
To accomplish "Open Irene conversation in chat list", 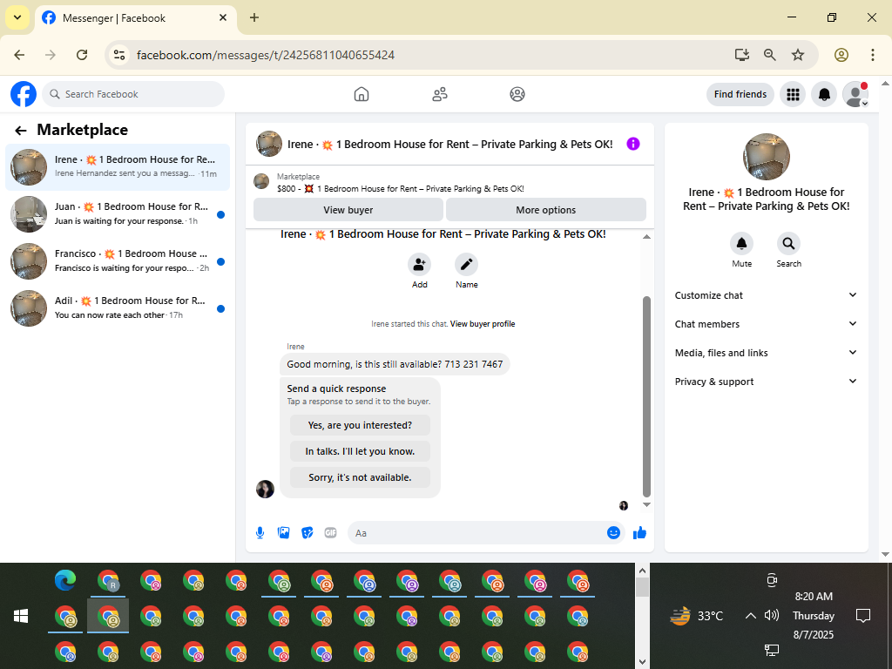I will [x=118, y=166].
